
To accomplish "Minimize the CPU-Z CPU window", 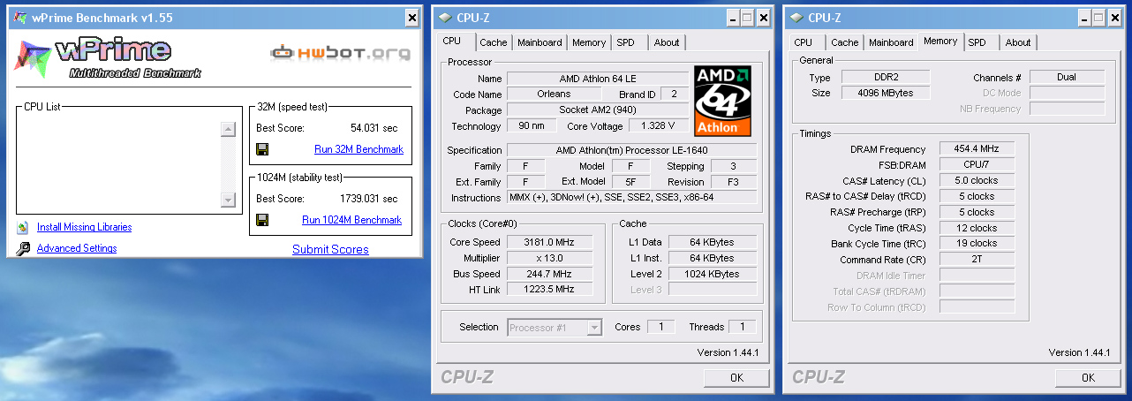I will point(731,18).
